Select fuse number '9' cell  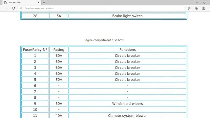point(35,104)
